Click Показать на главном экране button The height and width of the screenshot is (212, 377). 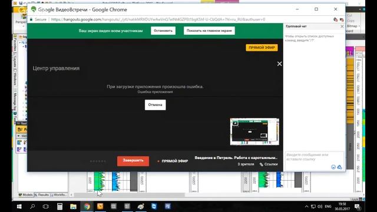click(209, 31)
